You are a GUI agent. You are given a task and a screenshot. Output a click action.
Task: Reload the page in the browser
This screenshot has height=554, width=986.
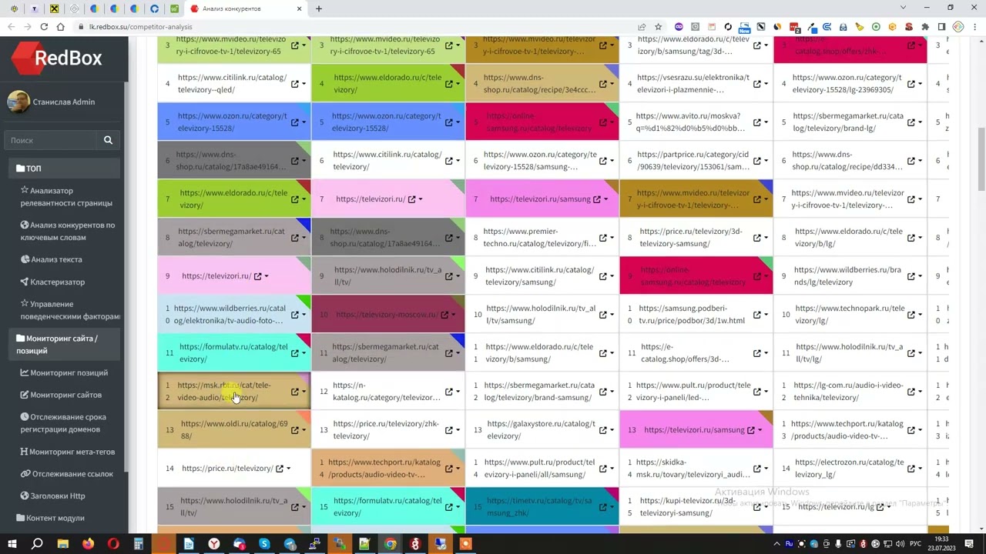pyautogui.click(x=44, y=27)
